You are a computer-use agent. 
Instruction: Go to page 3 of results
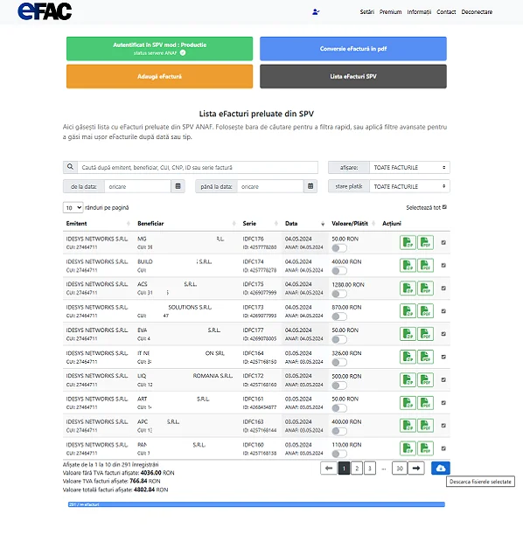click(370, 469)
